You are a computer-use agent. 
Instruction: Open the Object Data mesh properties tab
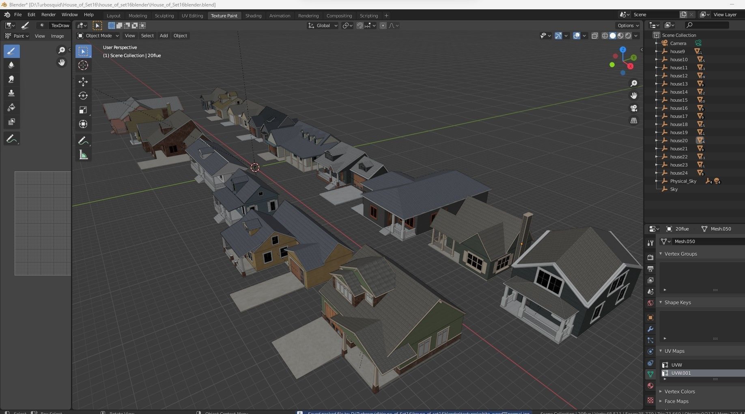(650, 374)
